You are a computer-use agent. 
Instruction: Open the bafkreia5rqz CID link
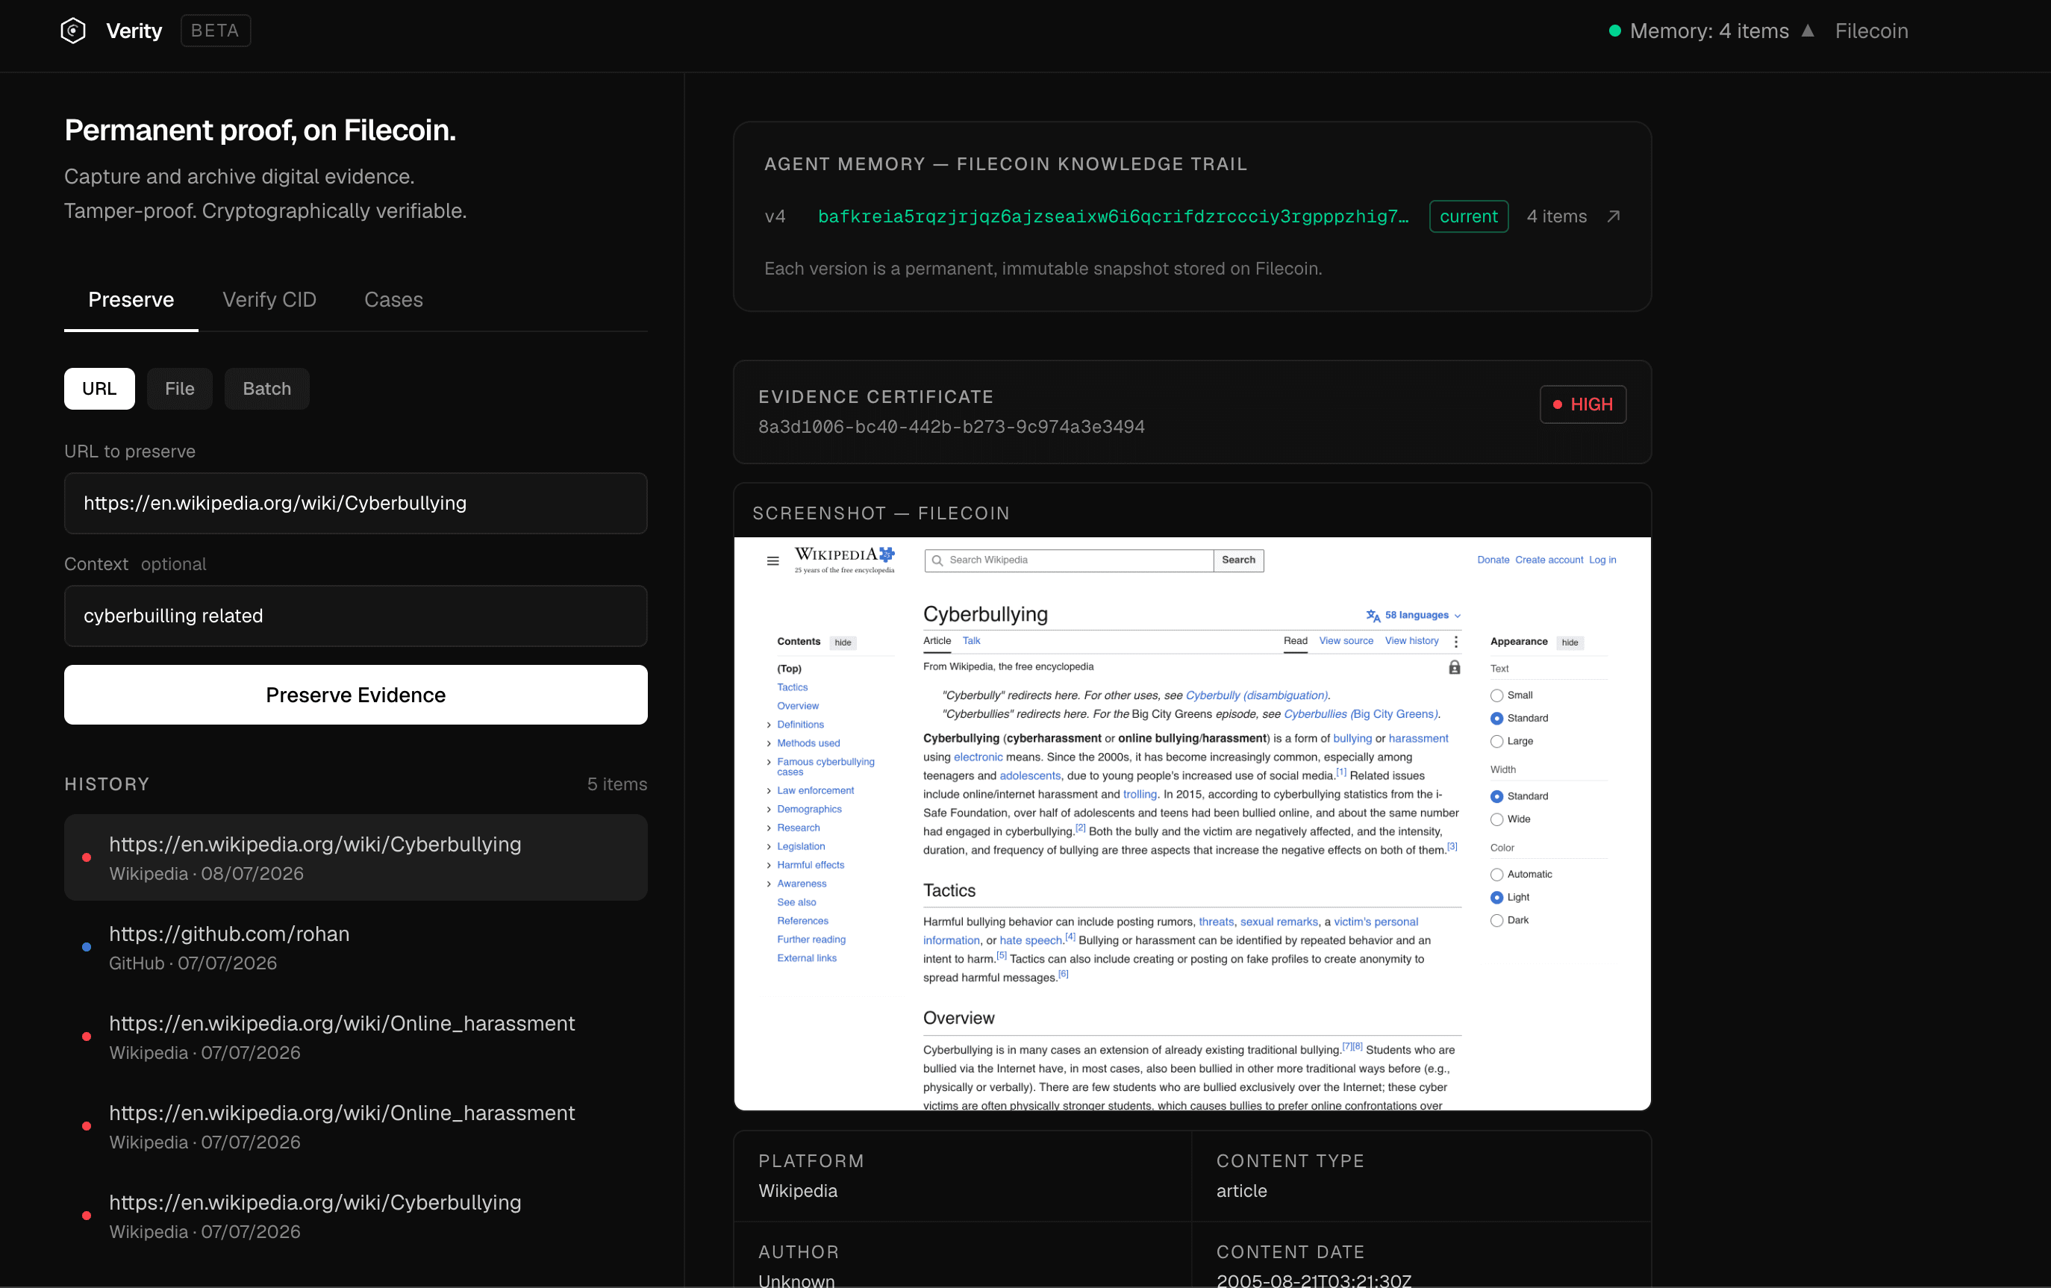1112,216
